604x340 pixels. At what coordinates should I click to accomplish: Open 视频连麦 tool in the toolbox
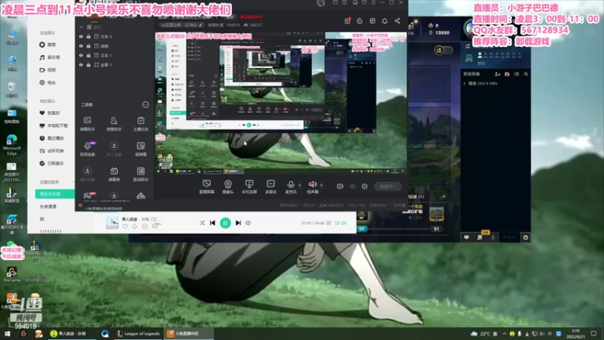(x=88, y=149)
